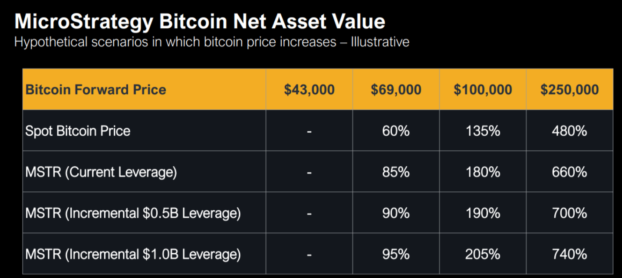Select the $250,000 column header

[x=569, y=90]
